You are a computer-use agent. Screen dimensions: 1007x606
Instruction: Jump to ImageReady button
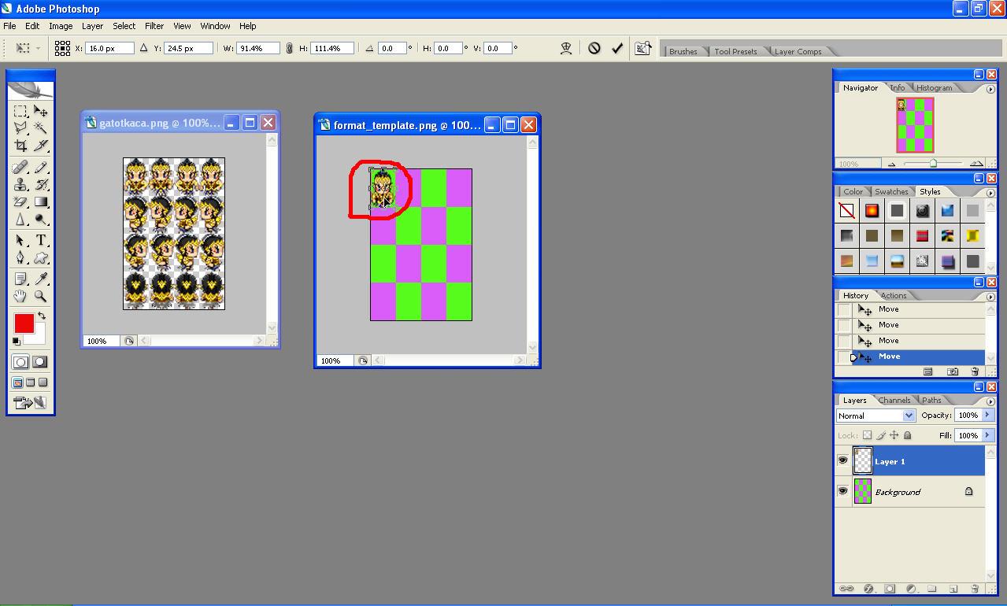(30, 403)
